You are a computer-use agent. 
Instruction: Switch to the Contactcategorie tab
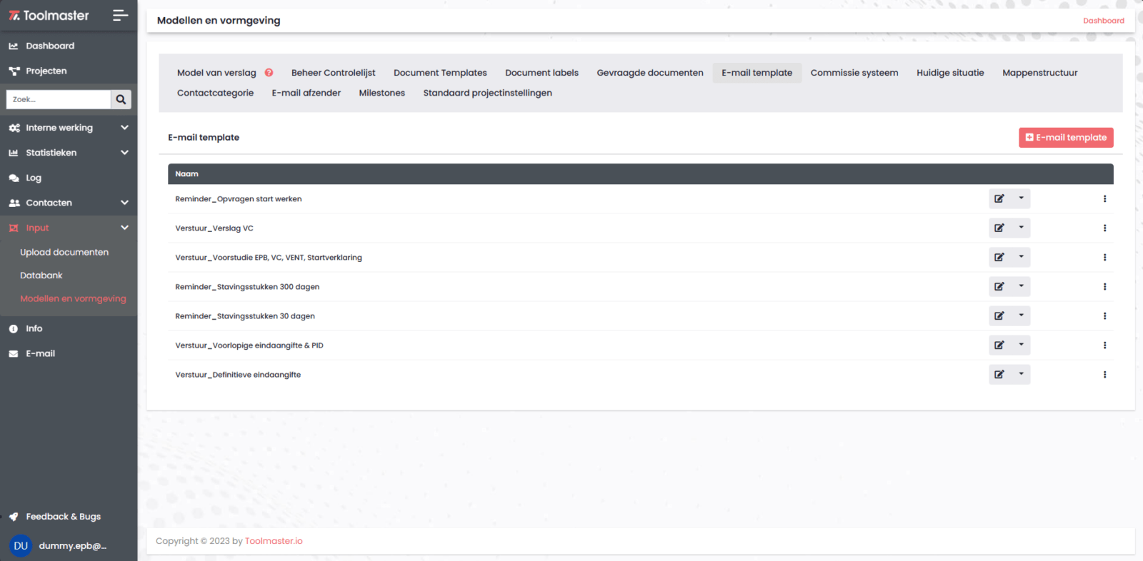216,93
